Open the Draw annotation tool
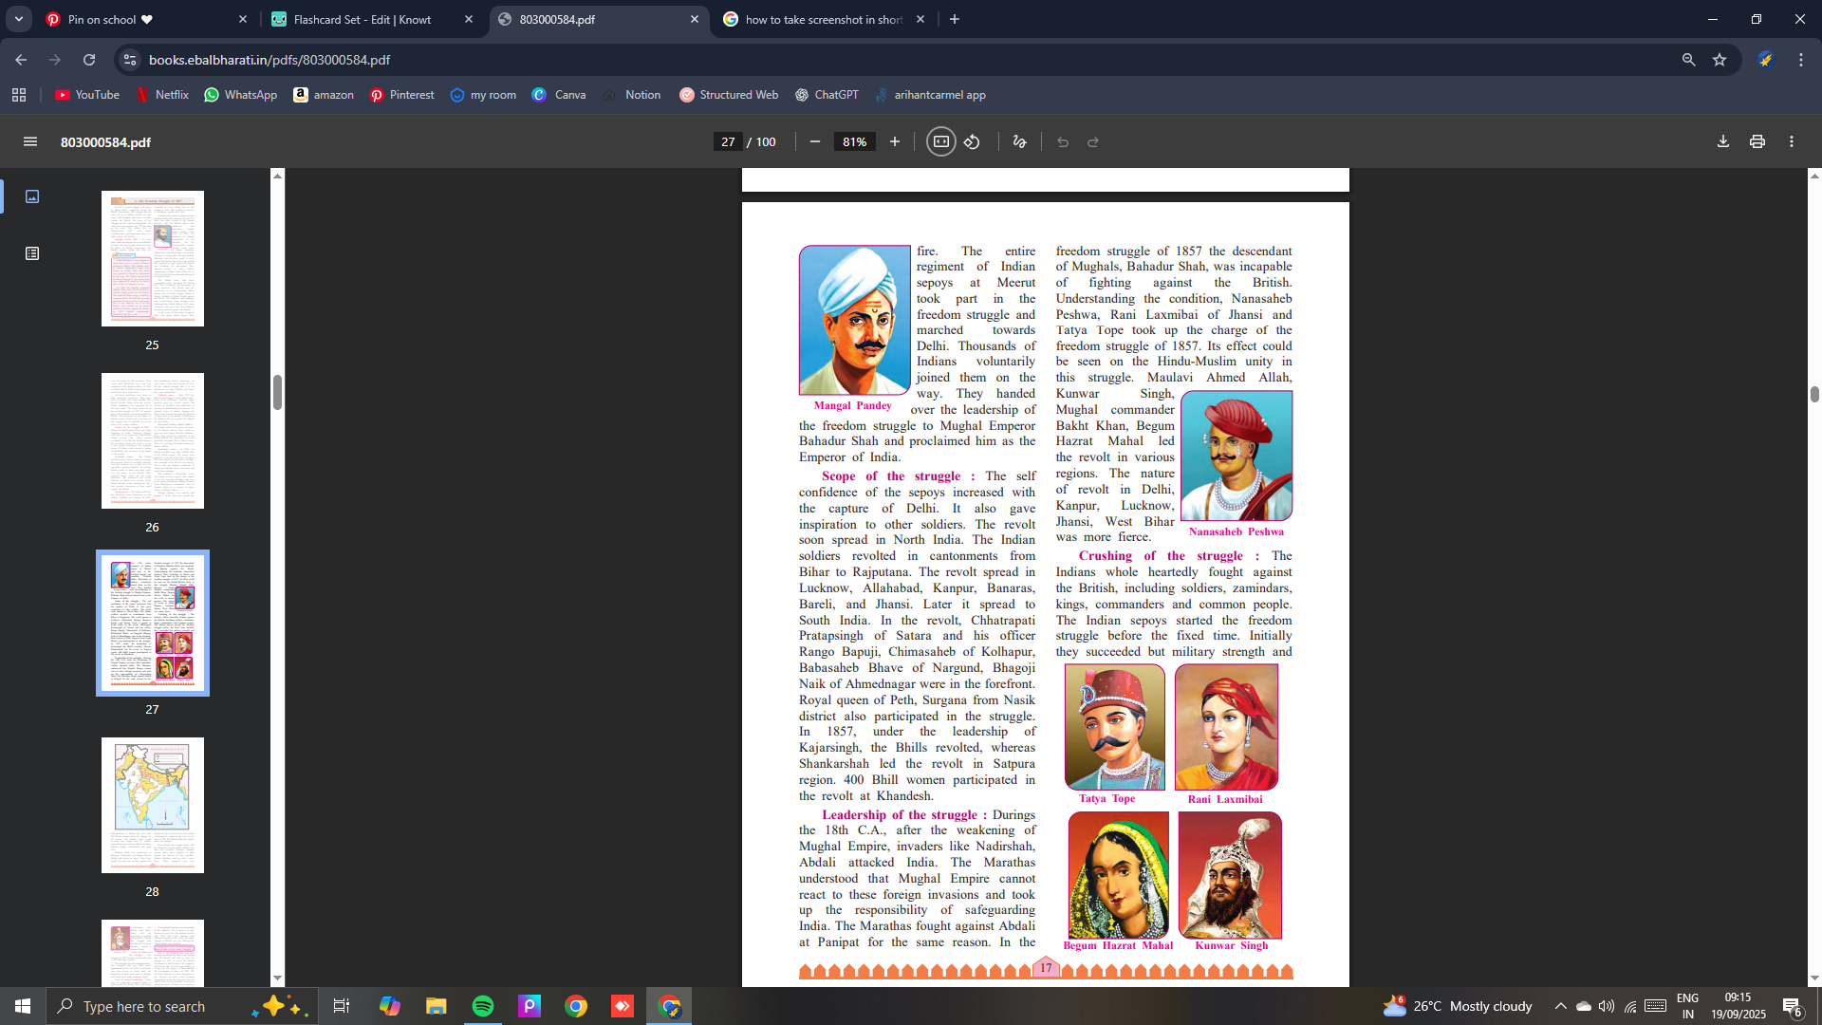The image size is (1822, 1025). click(1020, 141)
